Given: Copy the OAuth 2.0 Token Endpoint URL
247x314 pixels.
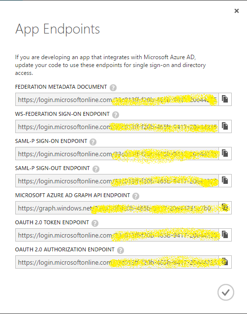Looking at the screenshot, I should 225,235.
